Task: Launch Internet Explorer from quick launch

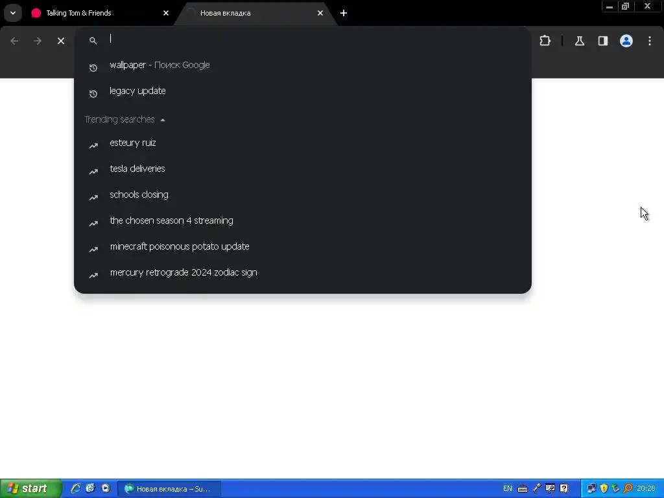Action: 76,488
